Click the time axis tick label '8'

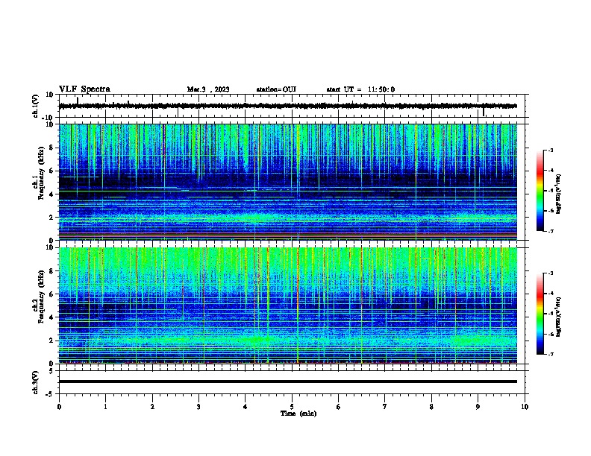click(x=431, y=407)
